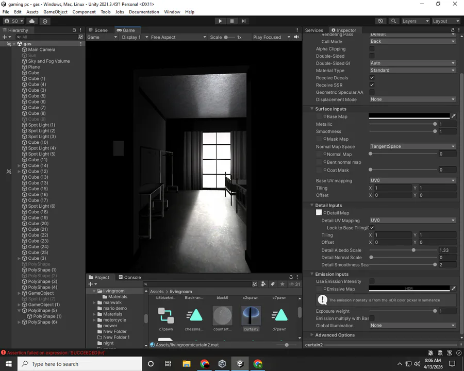Click the Step frame button
Image resolution: width=464 pixels, height=371 pixels.
pyautogui.click(x=243, y=21)
